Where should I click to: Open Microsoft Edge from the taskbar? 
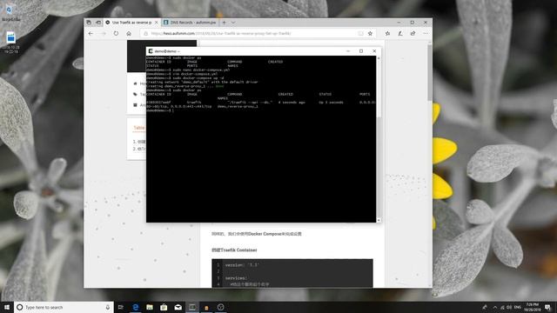(136, 307)
